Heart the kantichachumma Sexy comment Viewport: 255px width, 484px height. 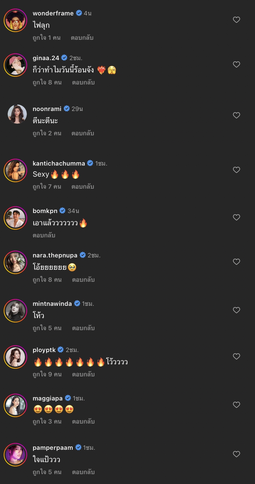[x=237, y=170]
